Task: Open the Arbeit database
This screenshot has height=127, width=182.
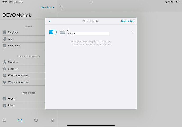Action: (x=24, y=99)
